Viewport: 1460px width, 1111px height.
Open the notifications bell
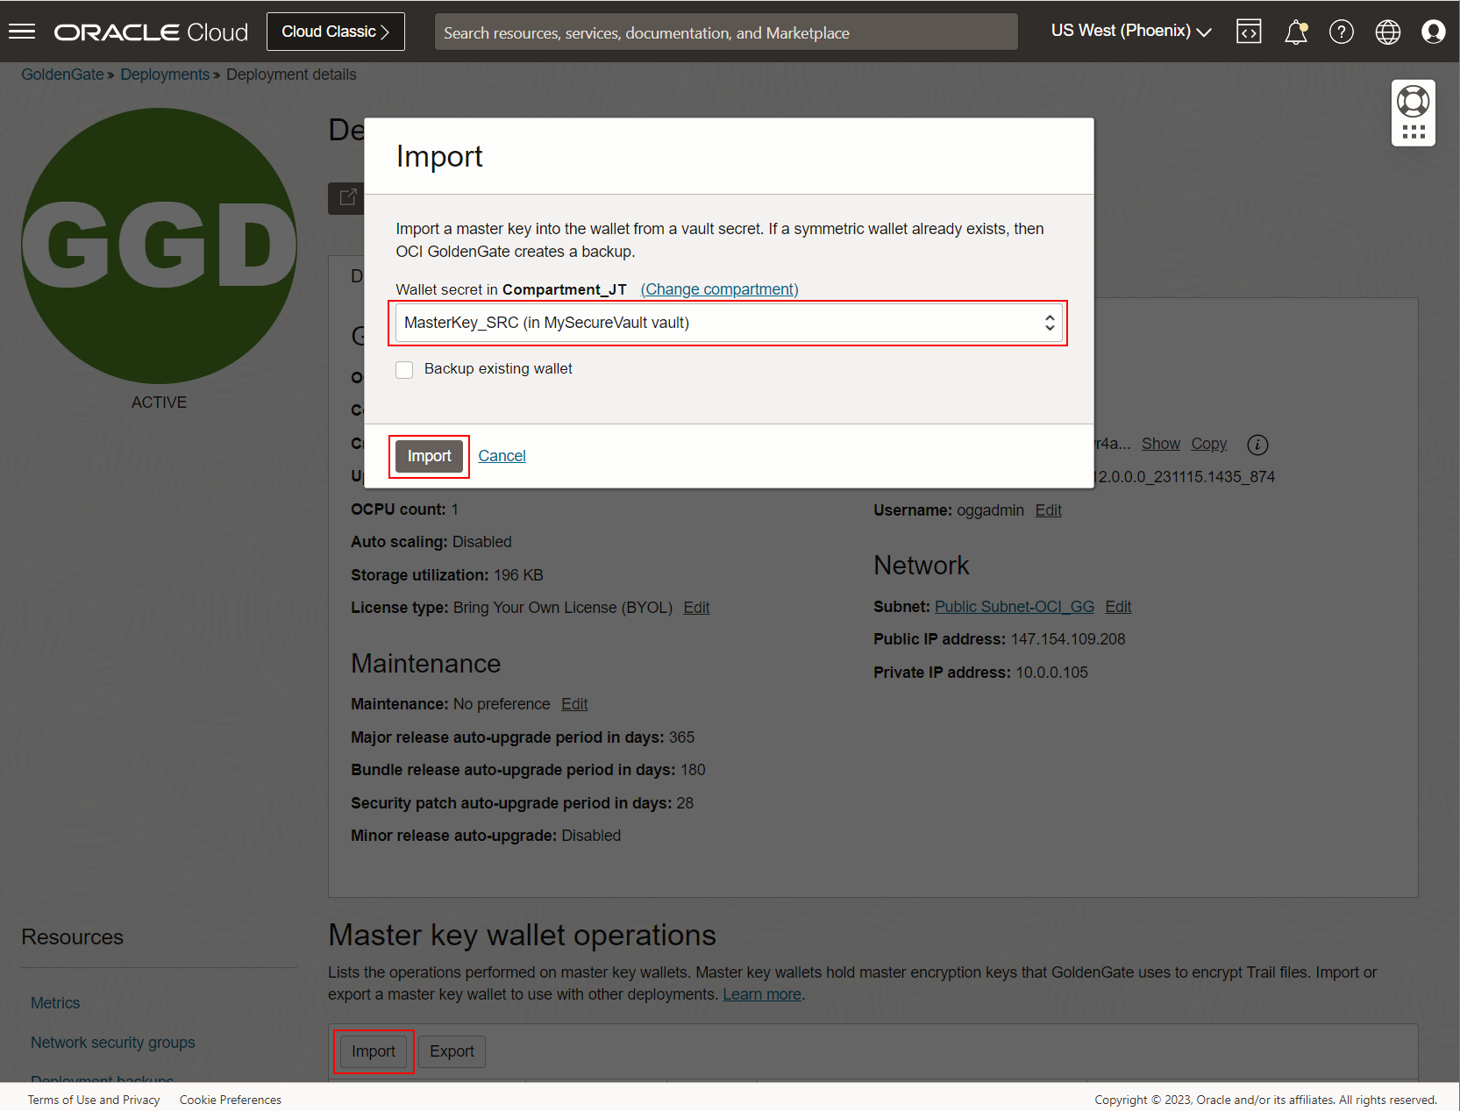1295,32
